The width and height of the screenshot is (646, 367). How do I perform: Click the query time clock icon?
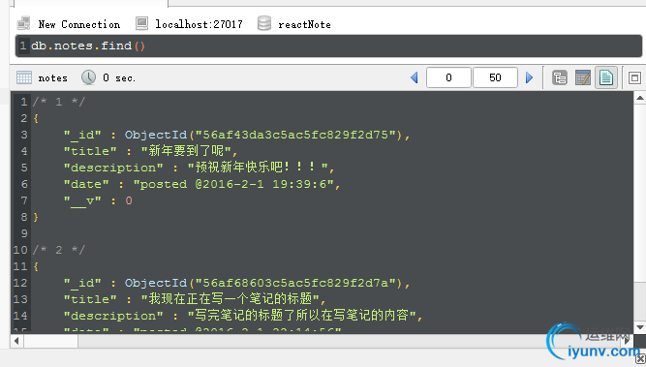[x=88, y=77]
